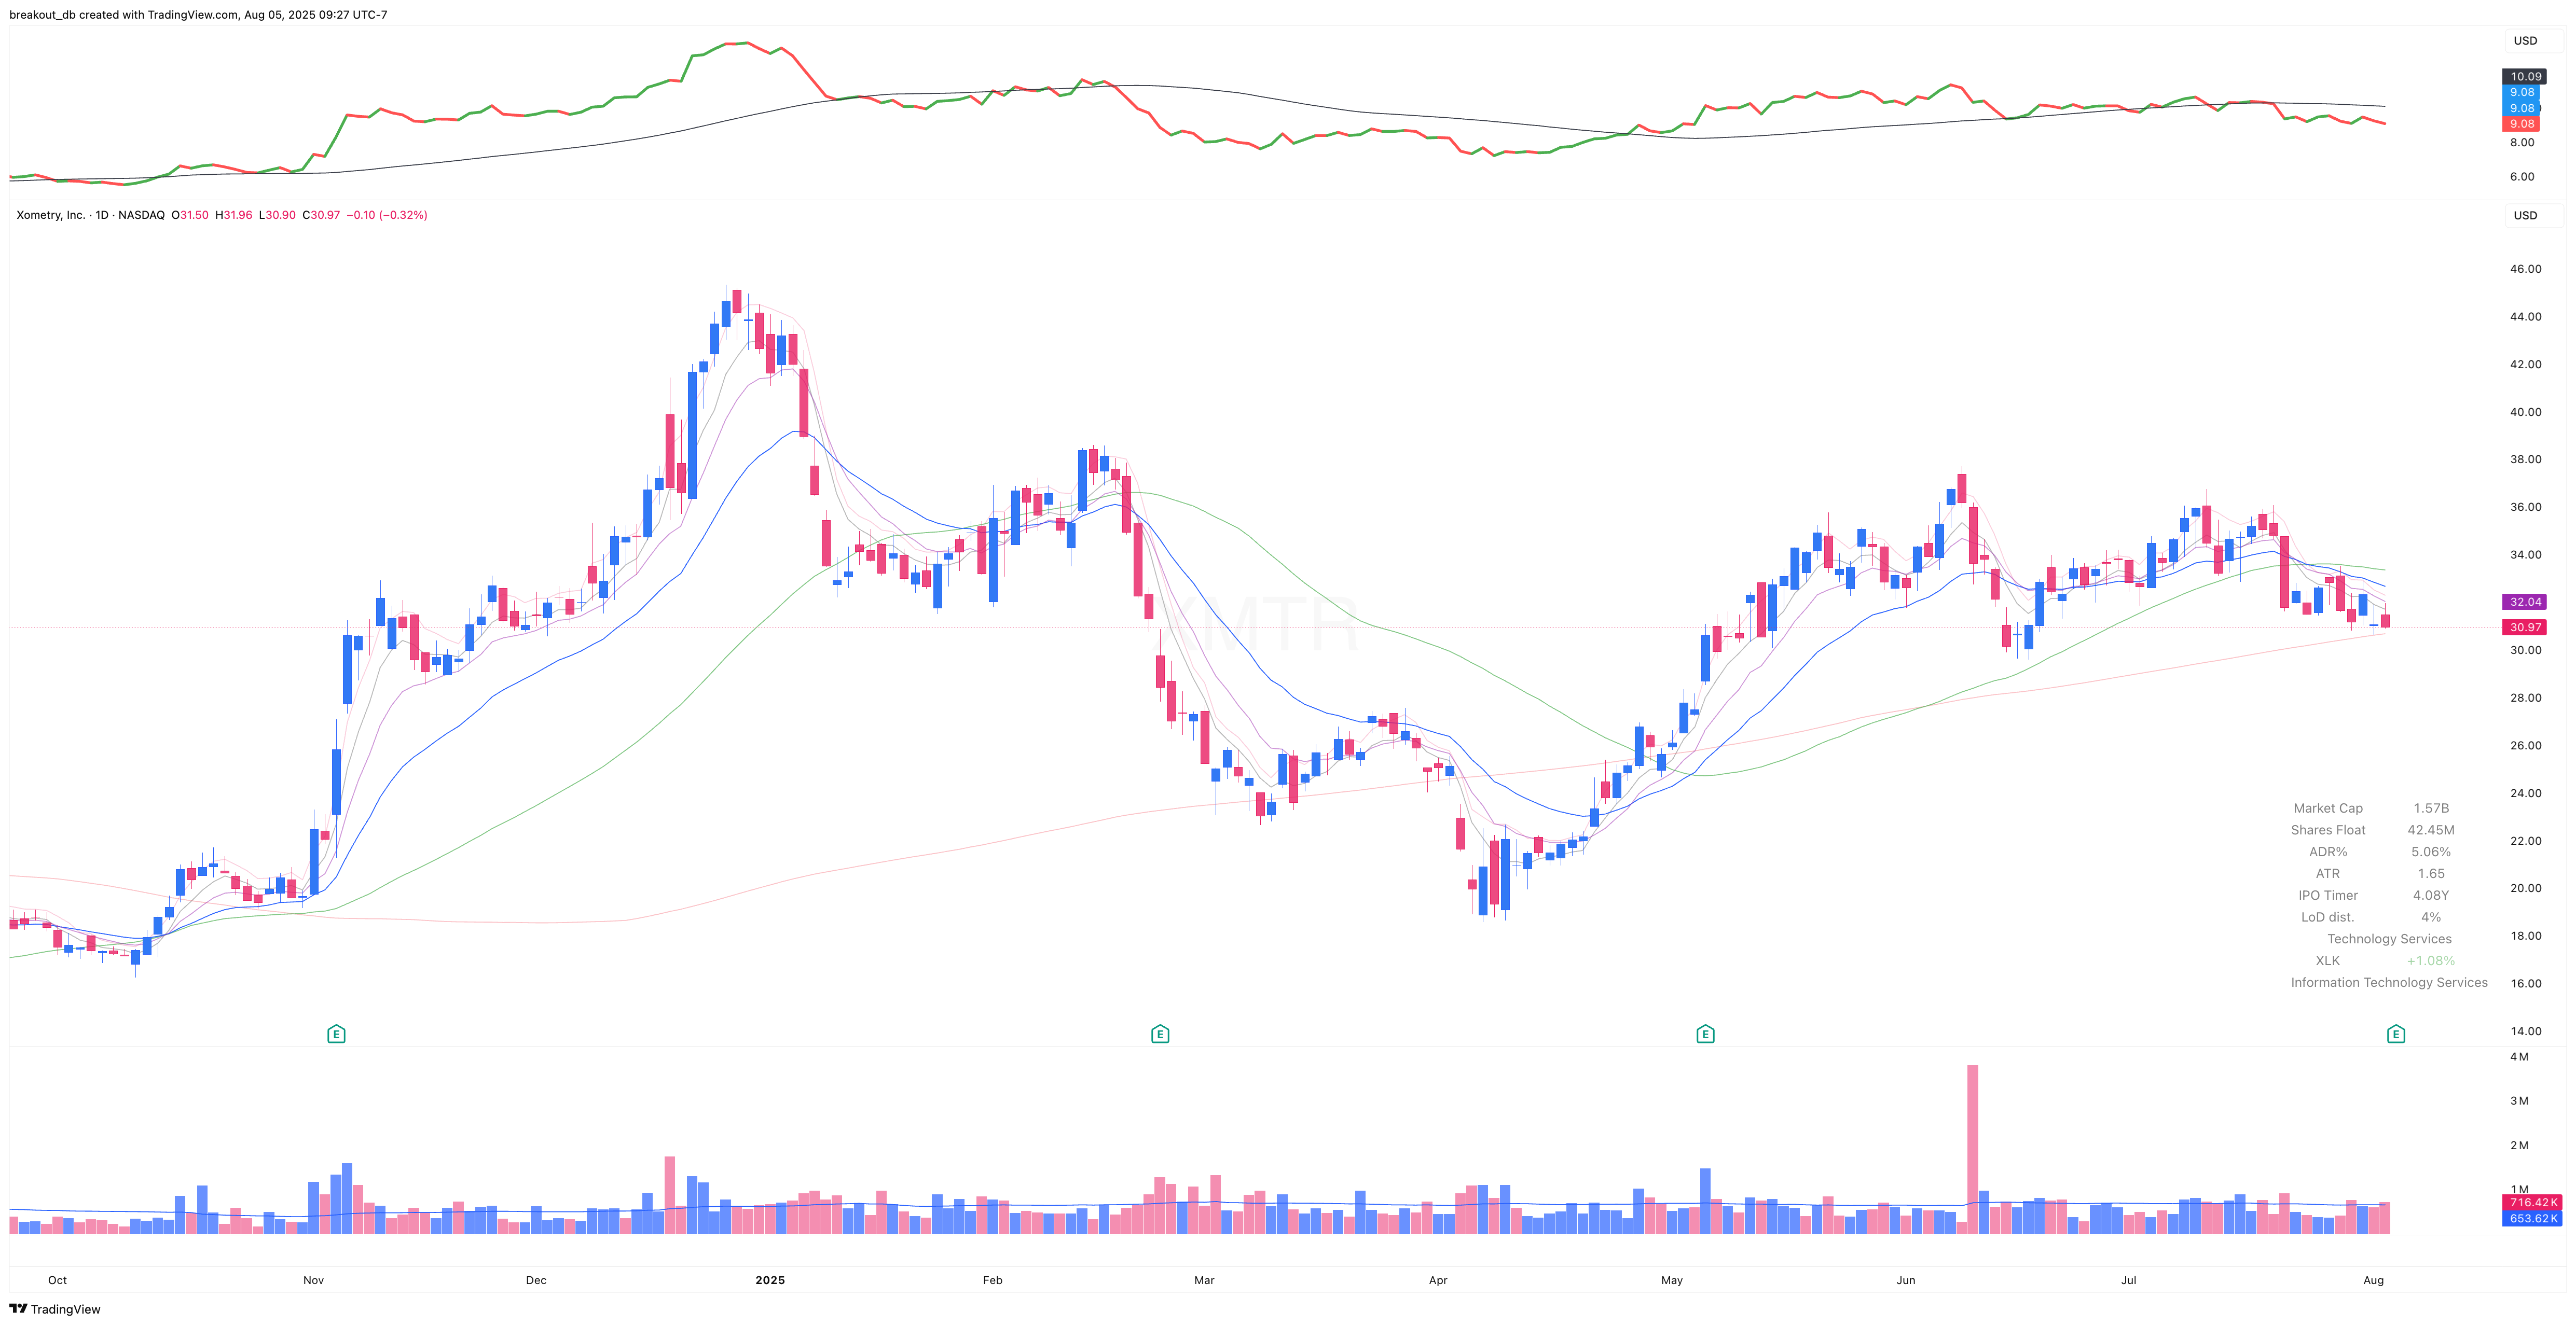
Task: Click the Information Technology Services industry link
Action: coord(2389,982)
